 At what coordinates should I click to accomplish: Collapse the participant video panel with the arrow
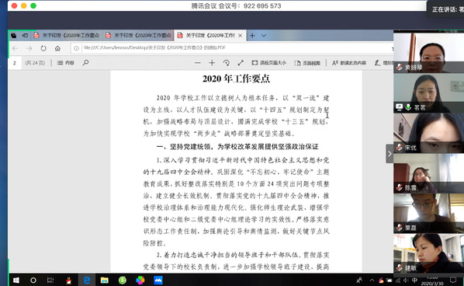[x=390, y=154]
